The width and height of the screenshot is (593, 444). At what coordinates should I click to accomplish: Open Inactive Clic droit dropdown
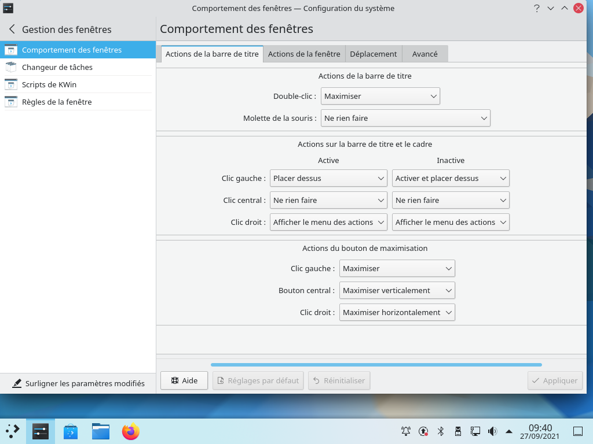(x=451, y=222)
